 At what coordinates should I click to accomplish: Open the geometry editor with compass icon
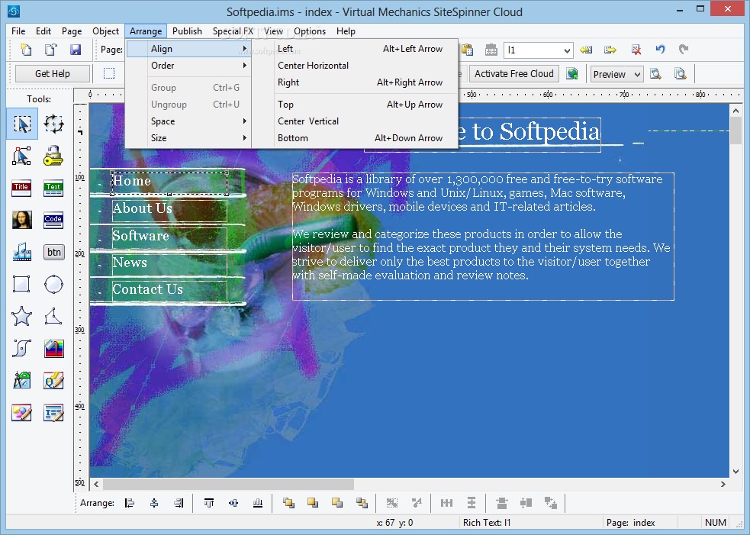(x=22, y=380)
